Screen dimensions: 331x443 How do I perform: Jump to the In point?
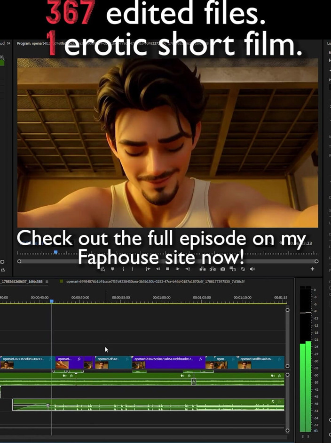pyautogui.click(x=148, y=269)
